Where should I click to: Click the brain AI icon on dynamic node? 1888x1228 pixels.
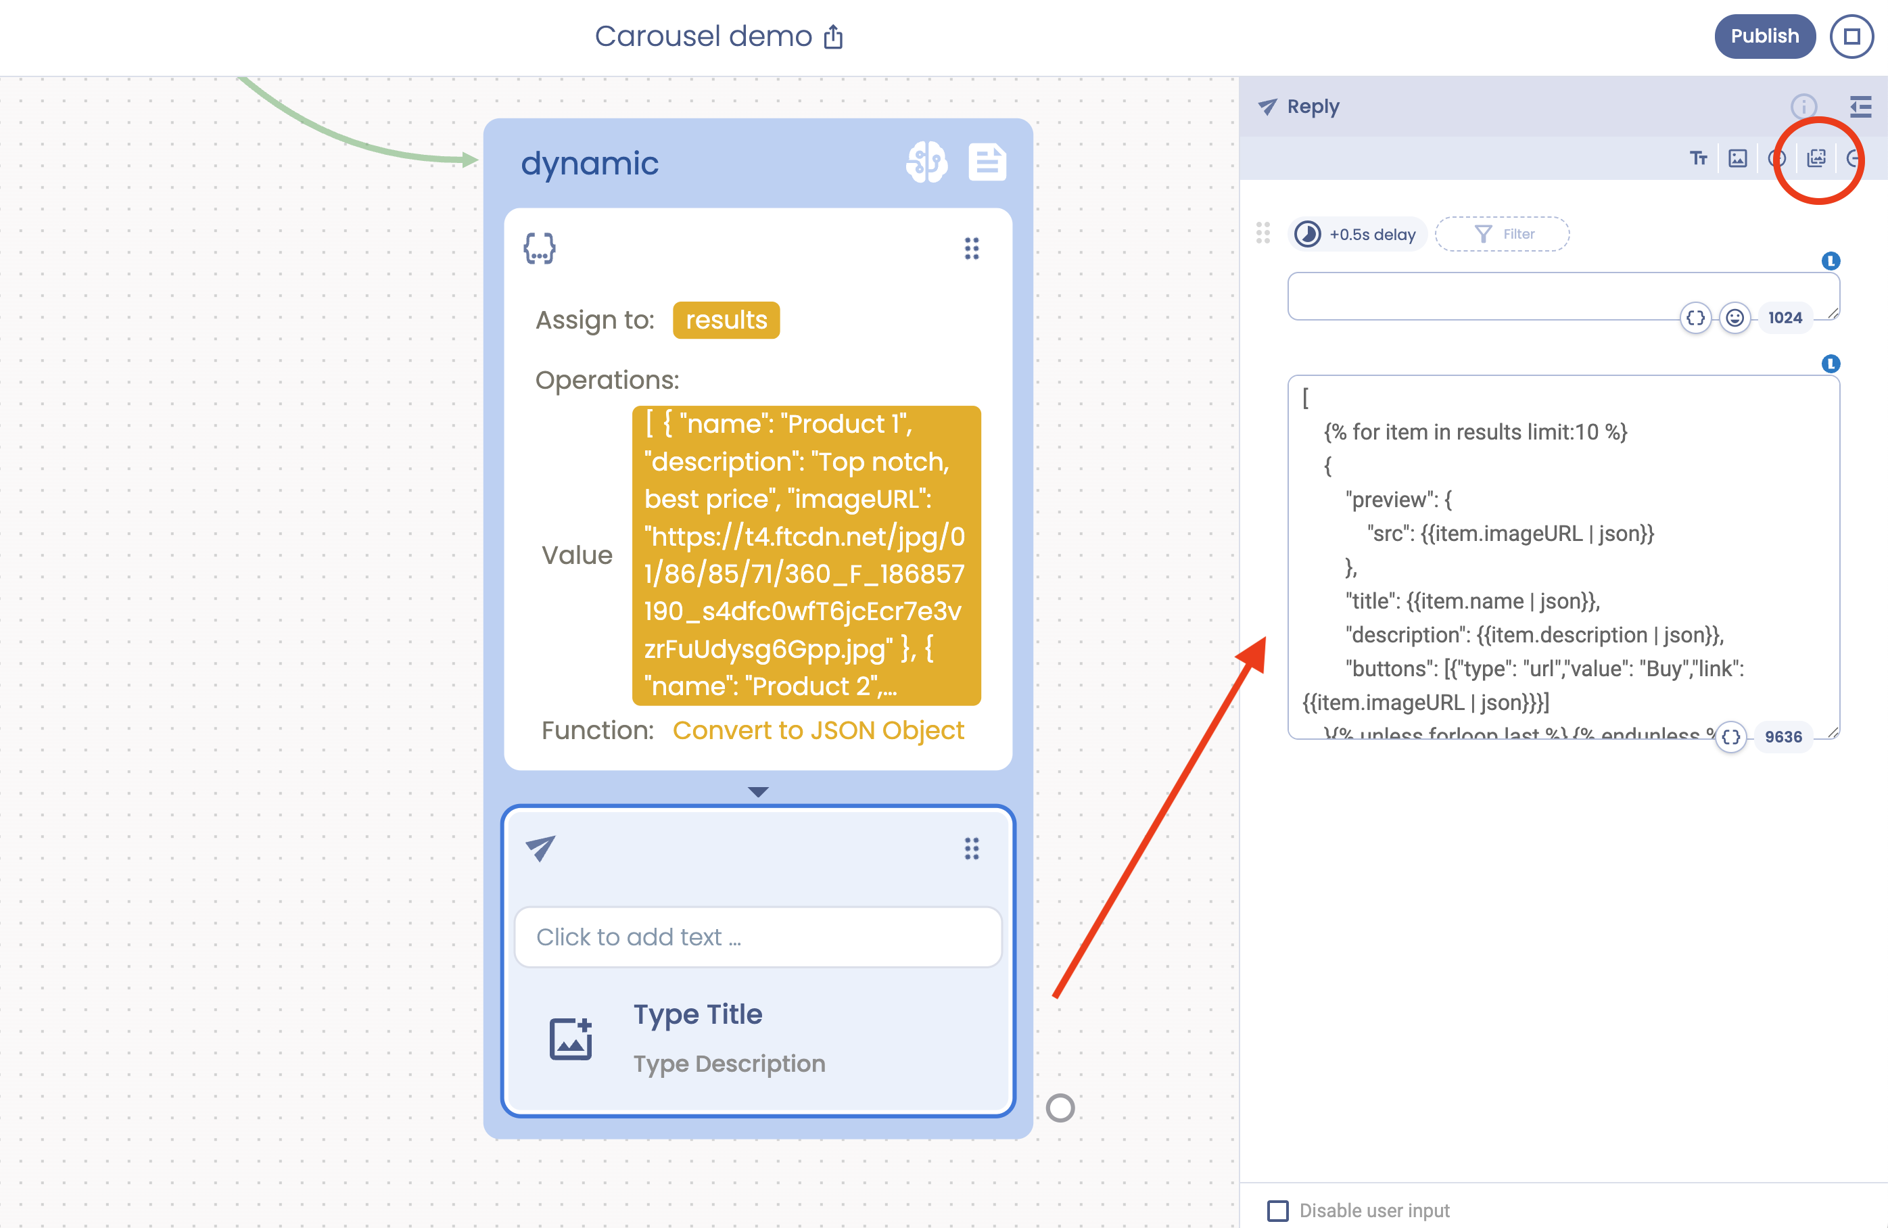[x=926, y=162]
